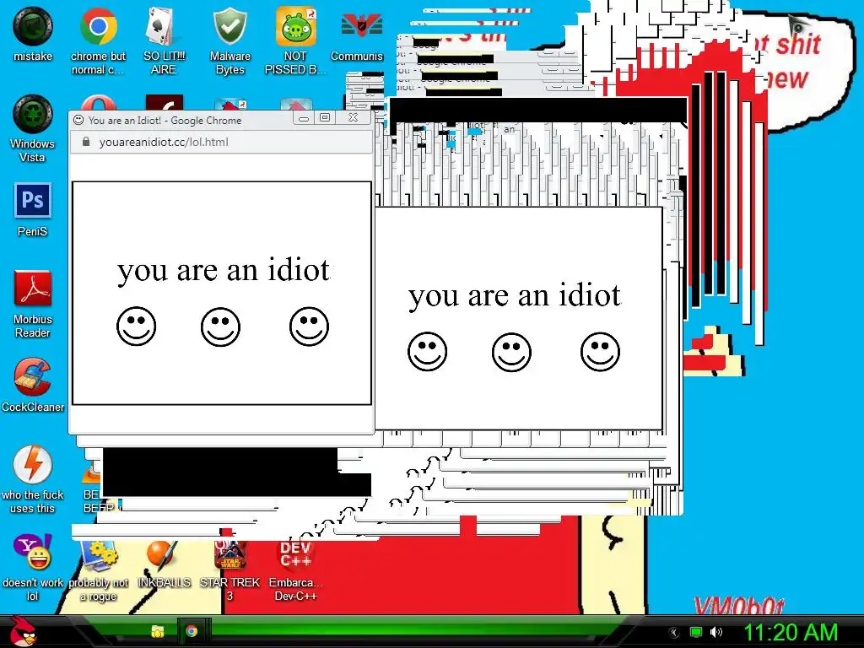The height and width of the screenshot is (648, 864).
Task: Click the 'You are an Idiot! - Google Chrome' title
Action: (x=165, y=120)
